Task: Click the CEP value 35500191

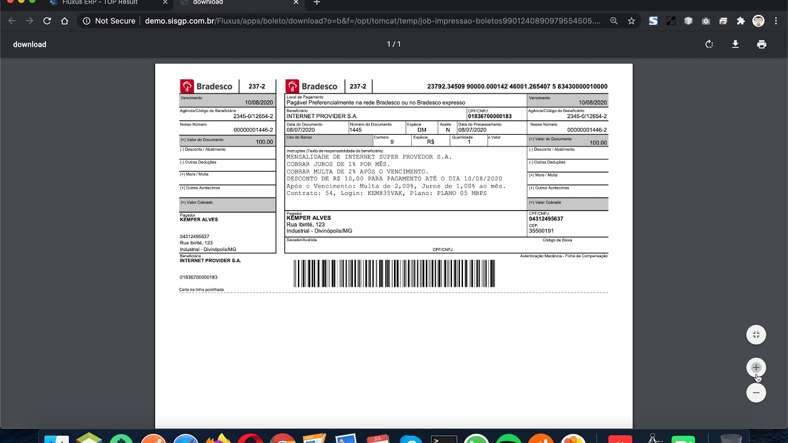Action: point(541,231)
